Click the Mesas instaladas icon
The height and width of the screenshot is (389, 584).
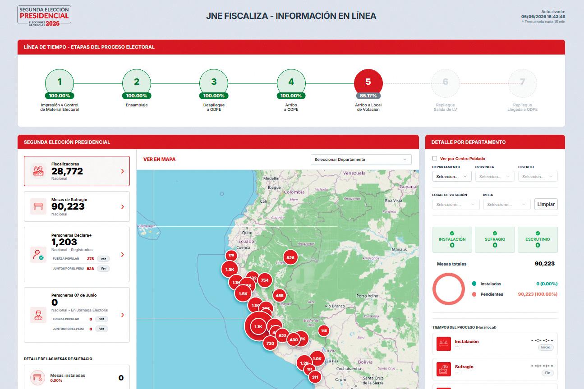pyautogui.click(x=38, y=378)
